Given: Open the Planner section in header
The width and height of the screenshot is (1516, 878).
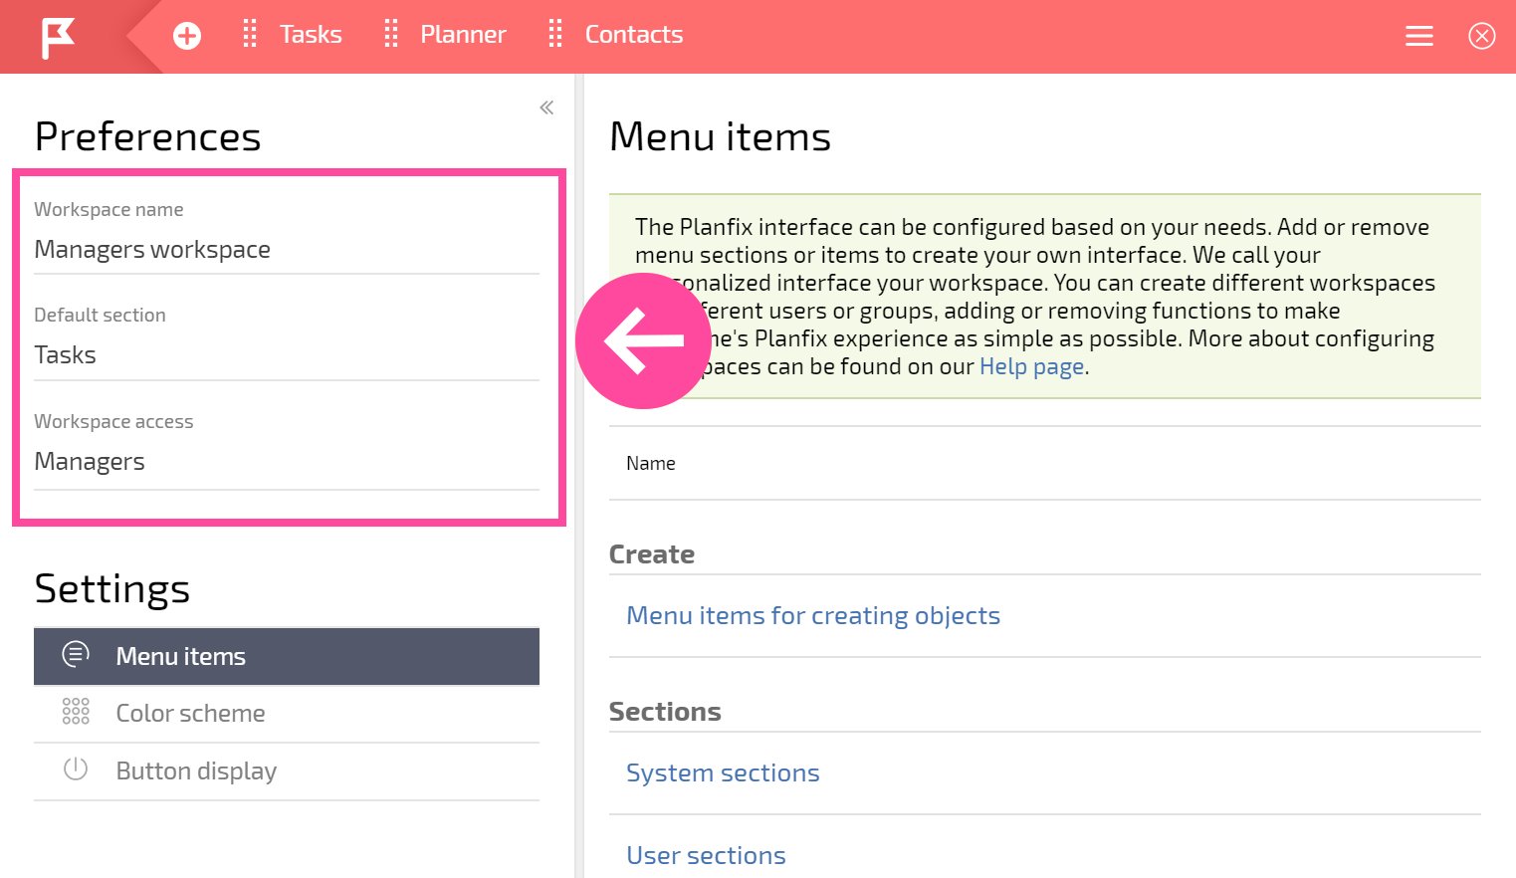Looking at the screenshot, I should [x=463, y=35].
